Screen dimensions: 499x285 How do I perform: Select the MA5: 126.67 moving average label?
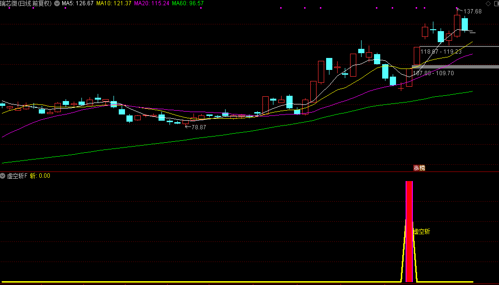78,3
